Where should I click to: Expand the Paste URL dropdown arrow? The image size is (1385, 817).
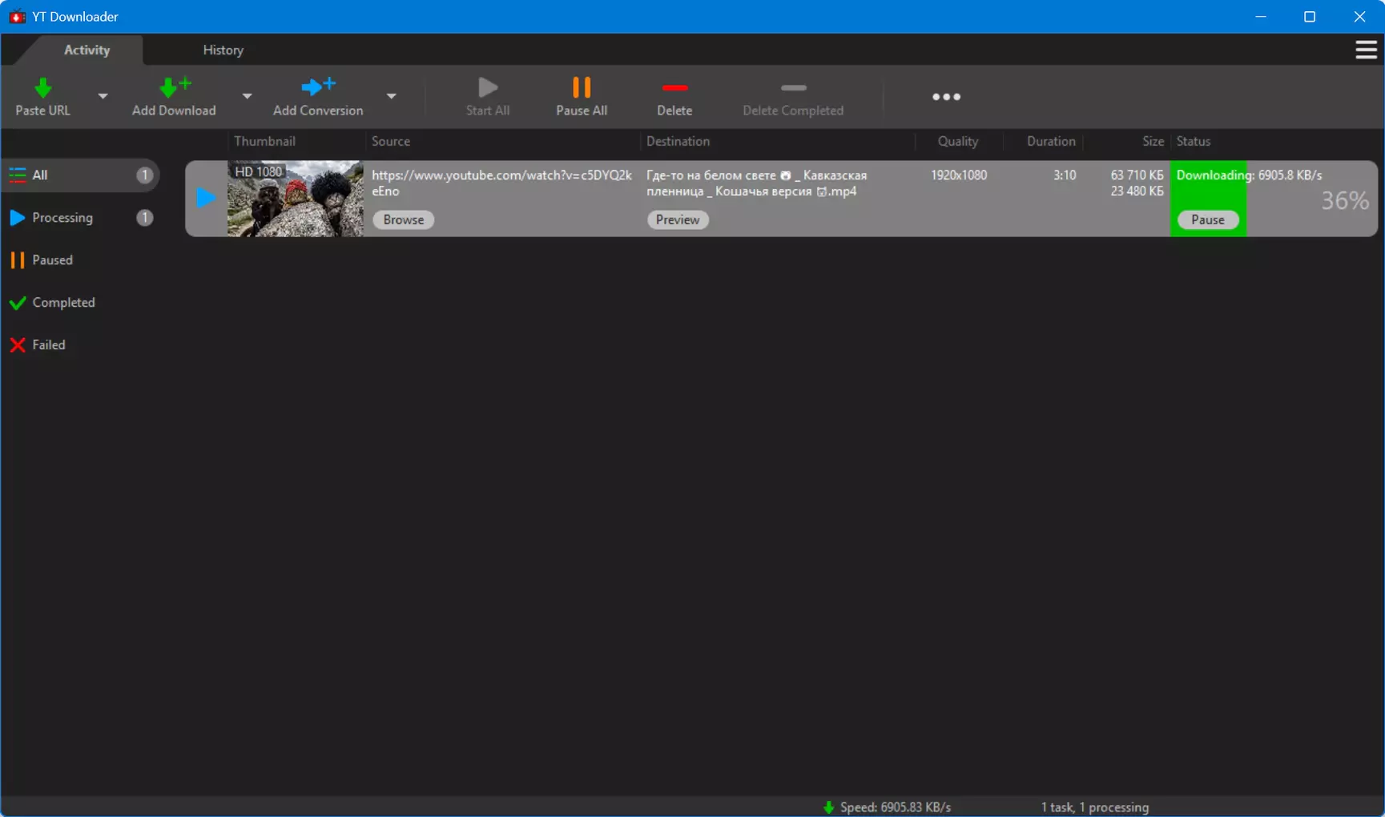click(x=103, y=96)
